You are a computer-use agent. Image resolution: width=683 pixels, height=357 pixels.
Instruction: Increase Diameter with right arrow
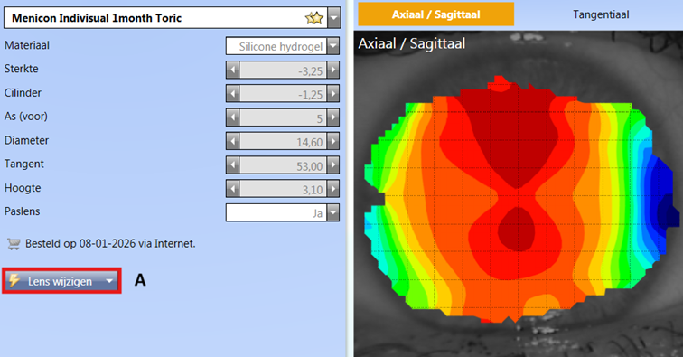point(333,141)
